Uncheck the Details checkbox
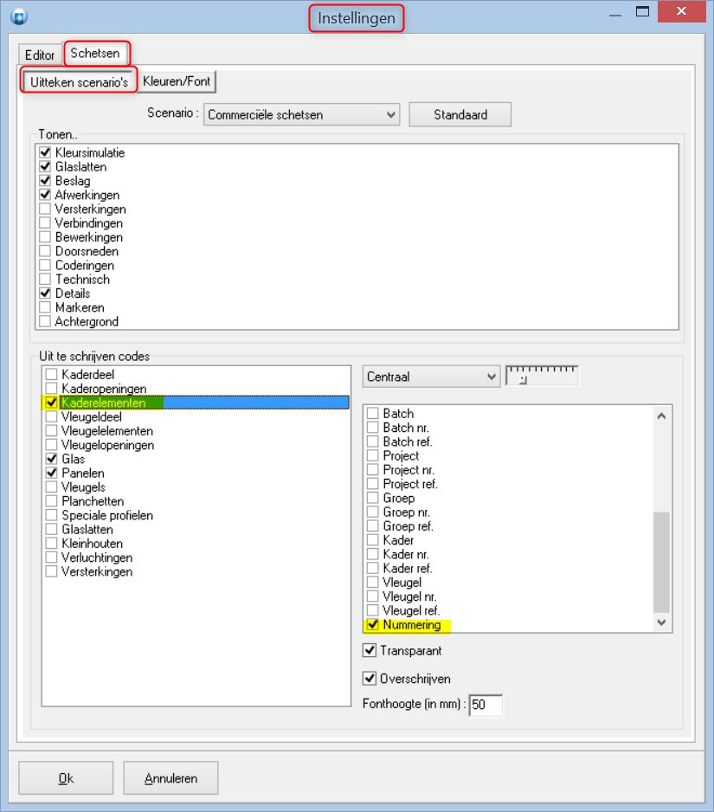This screenshot has height=812, width=714. click(x=46, y=293)
